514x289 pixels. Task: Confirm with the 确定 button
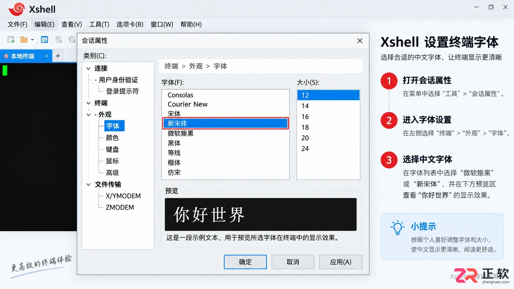coord(245,262)
